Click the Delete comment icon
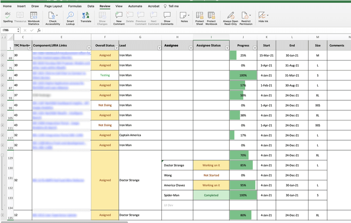This screenshot has width=351, height=223. pos(130,15)
